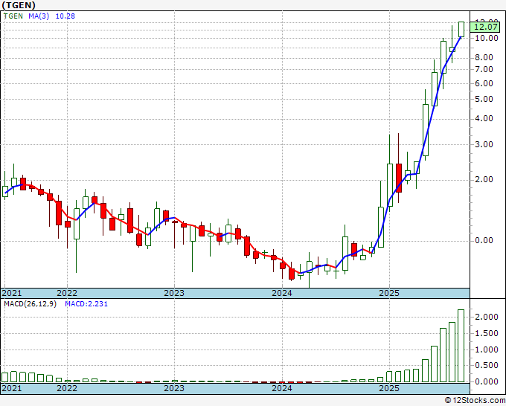This screenshot has height=406, width=506.
Task: Click the green 12.07 current price tag
Action: (x=484, y=28)
